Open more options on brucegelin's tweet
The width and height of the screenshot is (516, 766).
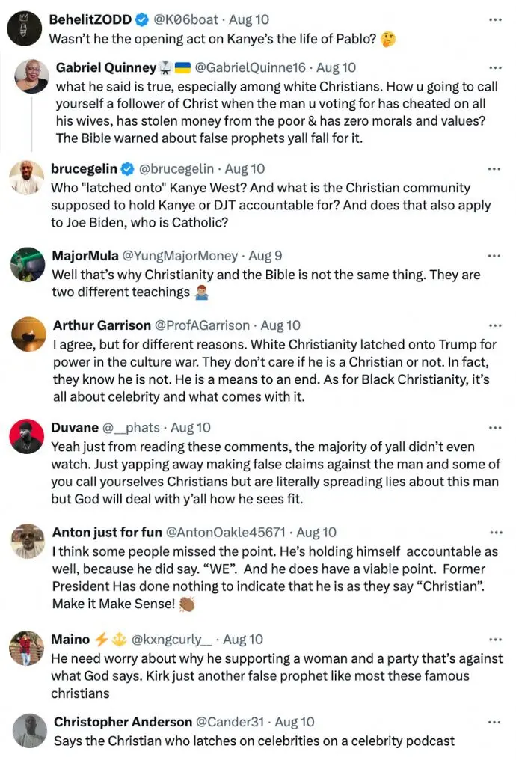494,169
